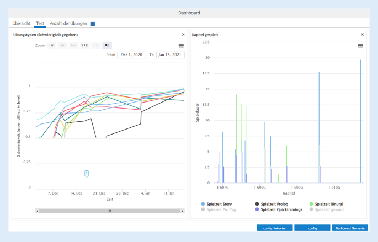Viewport: 378px width, 242px height.
Task: Click right arrow of chart navigator scrollbar
Action: [x=183, y=211]
